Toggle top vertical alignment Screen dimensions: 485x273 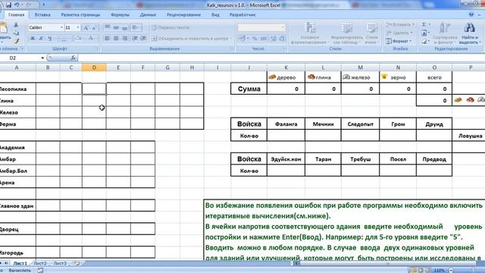[x=108, y=27]
